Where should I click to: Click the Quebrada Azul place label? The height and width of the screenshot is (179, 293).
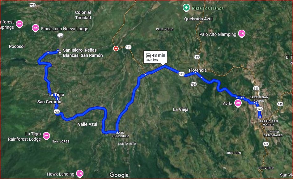coord(198,19)
